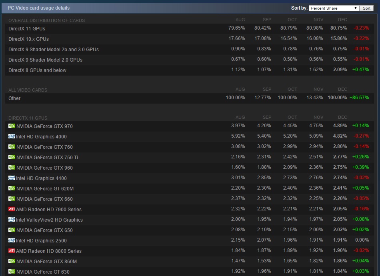This screenshot has width=380, height=276.
Task: Click NVIDIA logo beside GeForce GTX 970
Action: pyautogui.click(x=12, y=126)
